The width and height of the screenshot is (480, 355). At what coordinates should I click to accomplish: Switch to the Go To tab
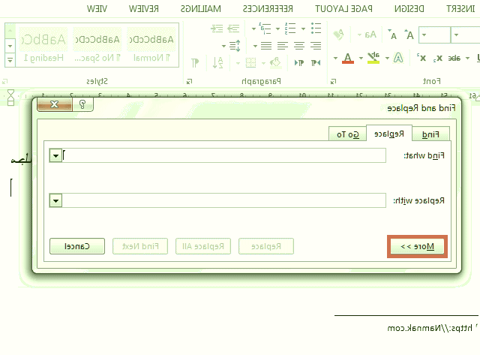348,134
